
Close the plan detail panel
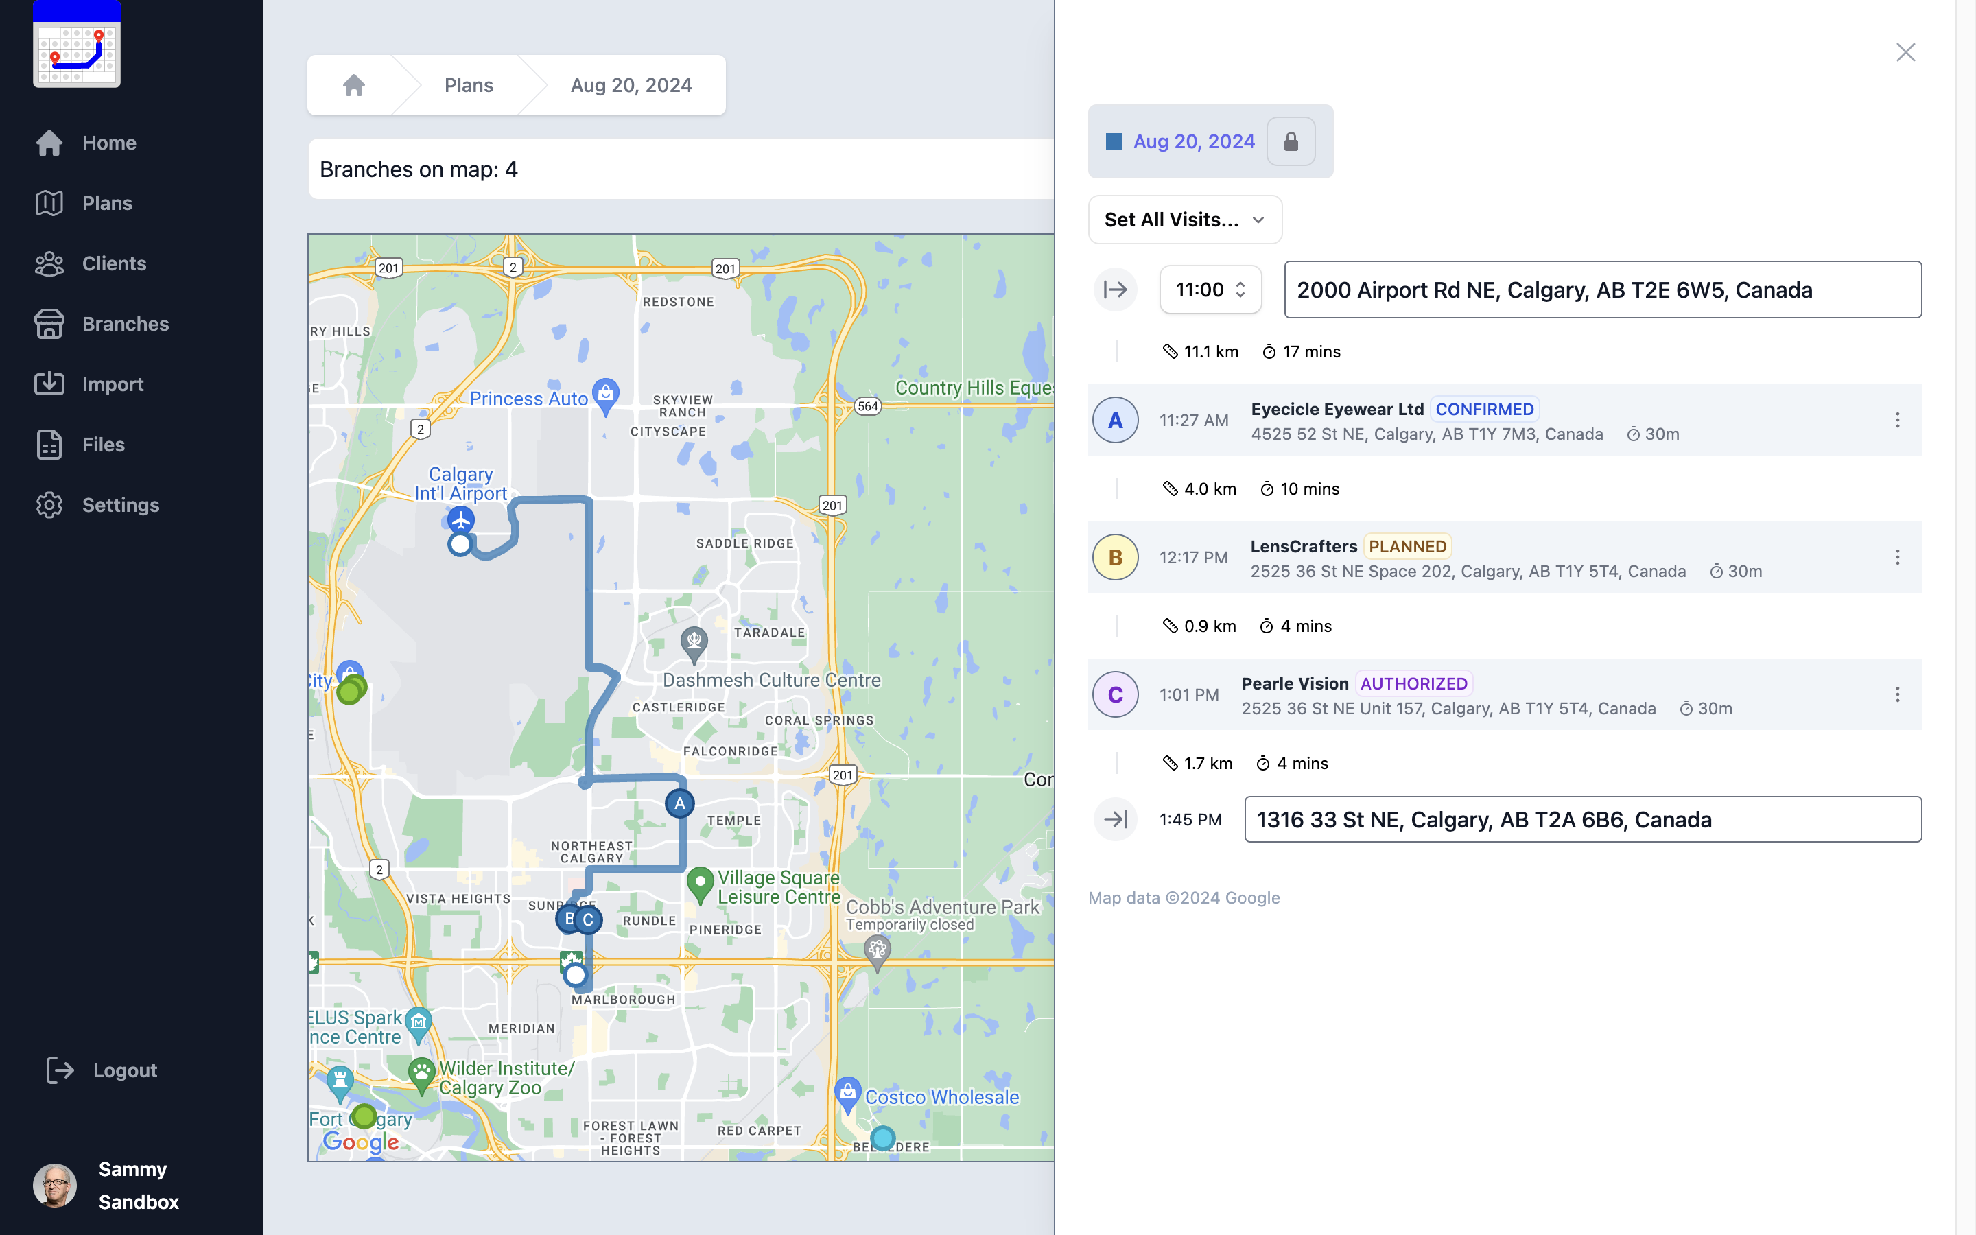point(1906,52)
